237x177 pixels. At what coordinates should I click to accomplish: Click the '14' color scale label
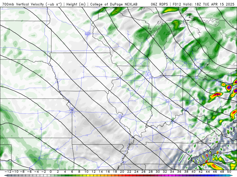click(x=101, y=172)
